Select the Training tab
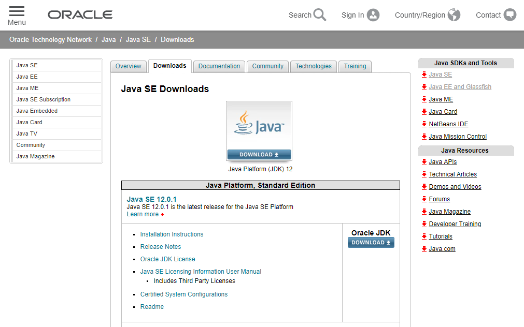 tap(355, 66)
